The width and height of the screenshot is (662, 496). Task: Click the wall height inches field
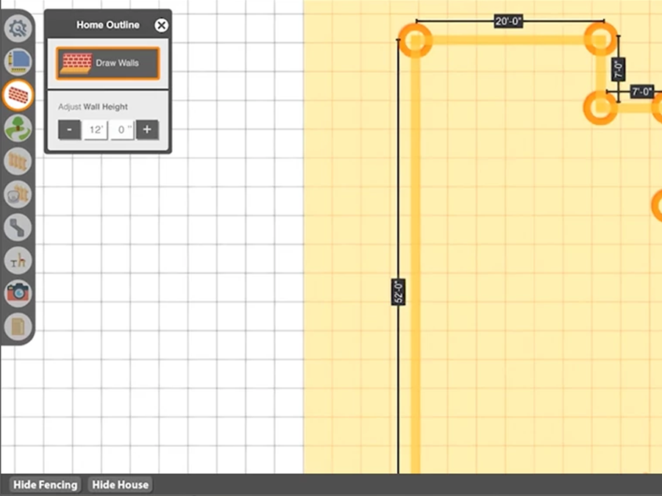pos(121,130)
